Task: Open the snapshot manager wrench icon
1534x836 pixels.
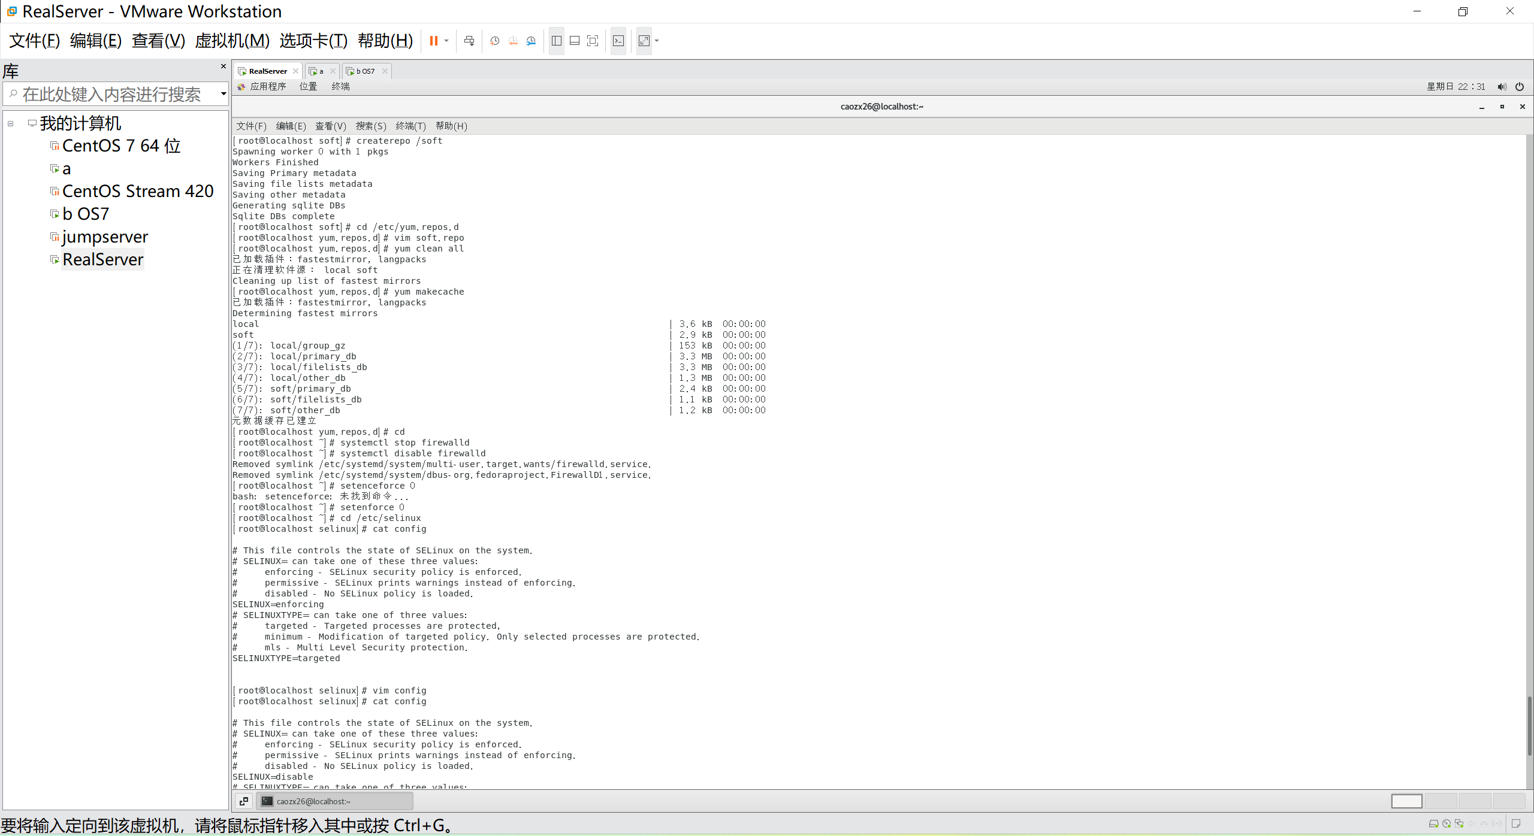Action: pyautogui.click(x=531, y=41)
